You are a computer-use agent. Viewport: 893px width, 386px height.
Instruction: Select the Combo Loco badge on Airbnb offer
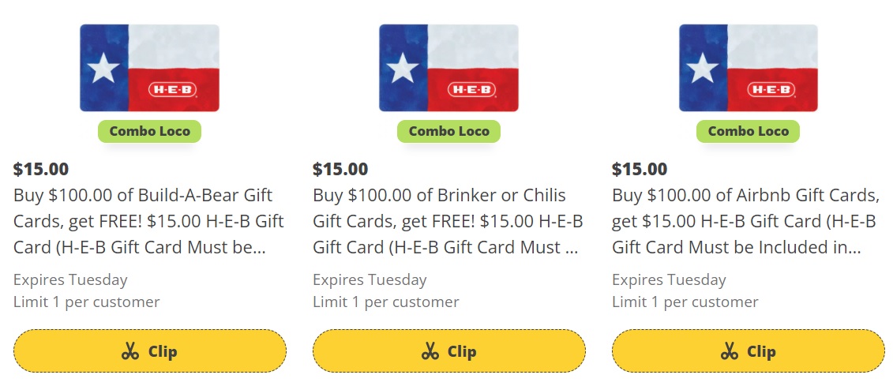[749, 132]
